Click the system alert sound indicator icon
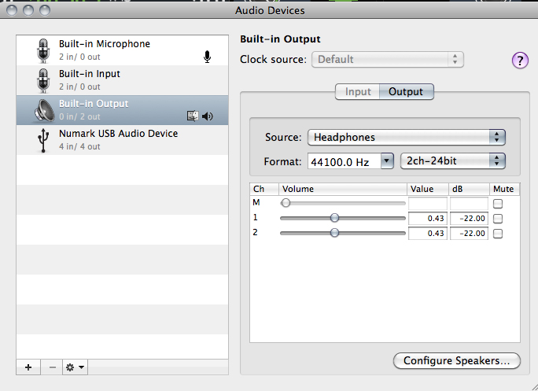This screenshot has height=391, width=538. [x=192, y=116]
